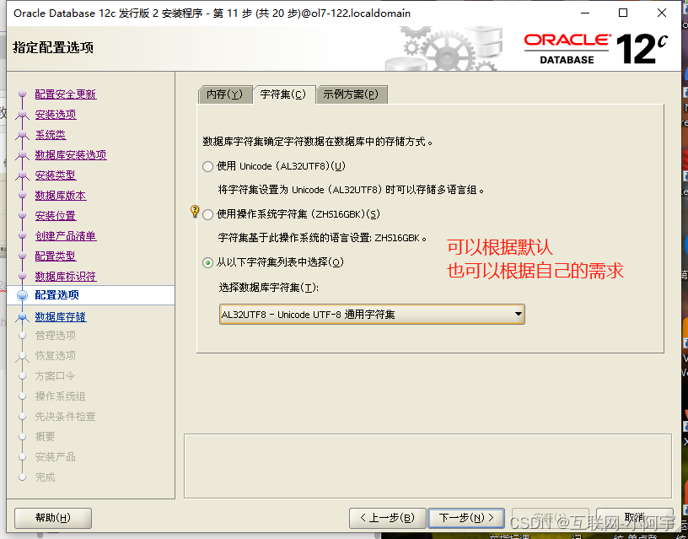Select the operating system charset ZHS16GBK radio
Screen dimensions: 688x539
(208, 214)
